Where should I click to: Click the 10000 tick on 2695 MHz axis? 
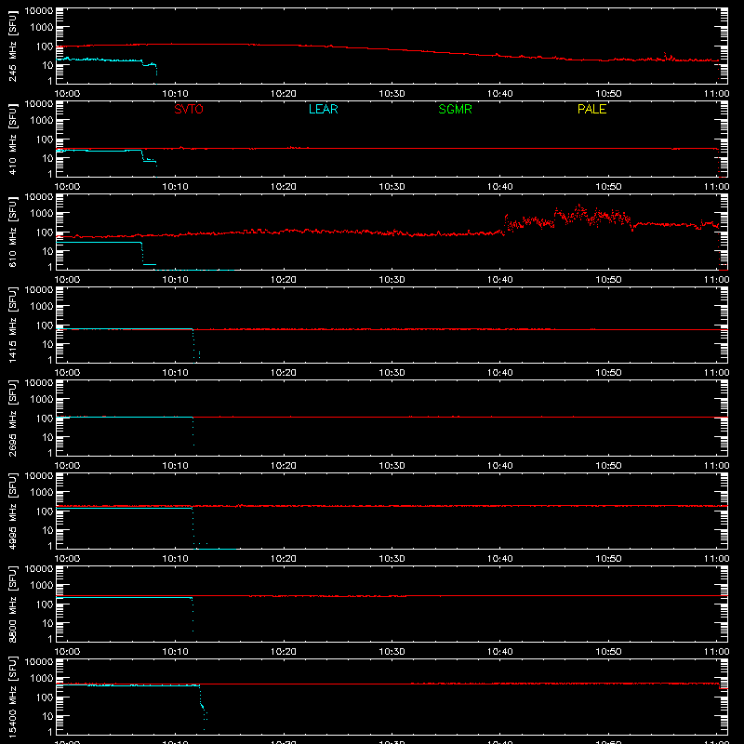click(39, 382)
